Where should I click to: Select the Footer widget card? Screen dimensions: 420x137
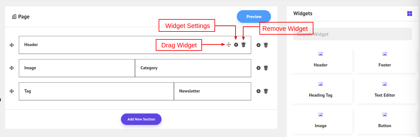(x=385, y=60)
